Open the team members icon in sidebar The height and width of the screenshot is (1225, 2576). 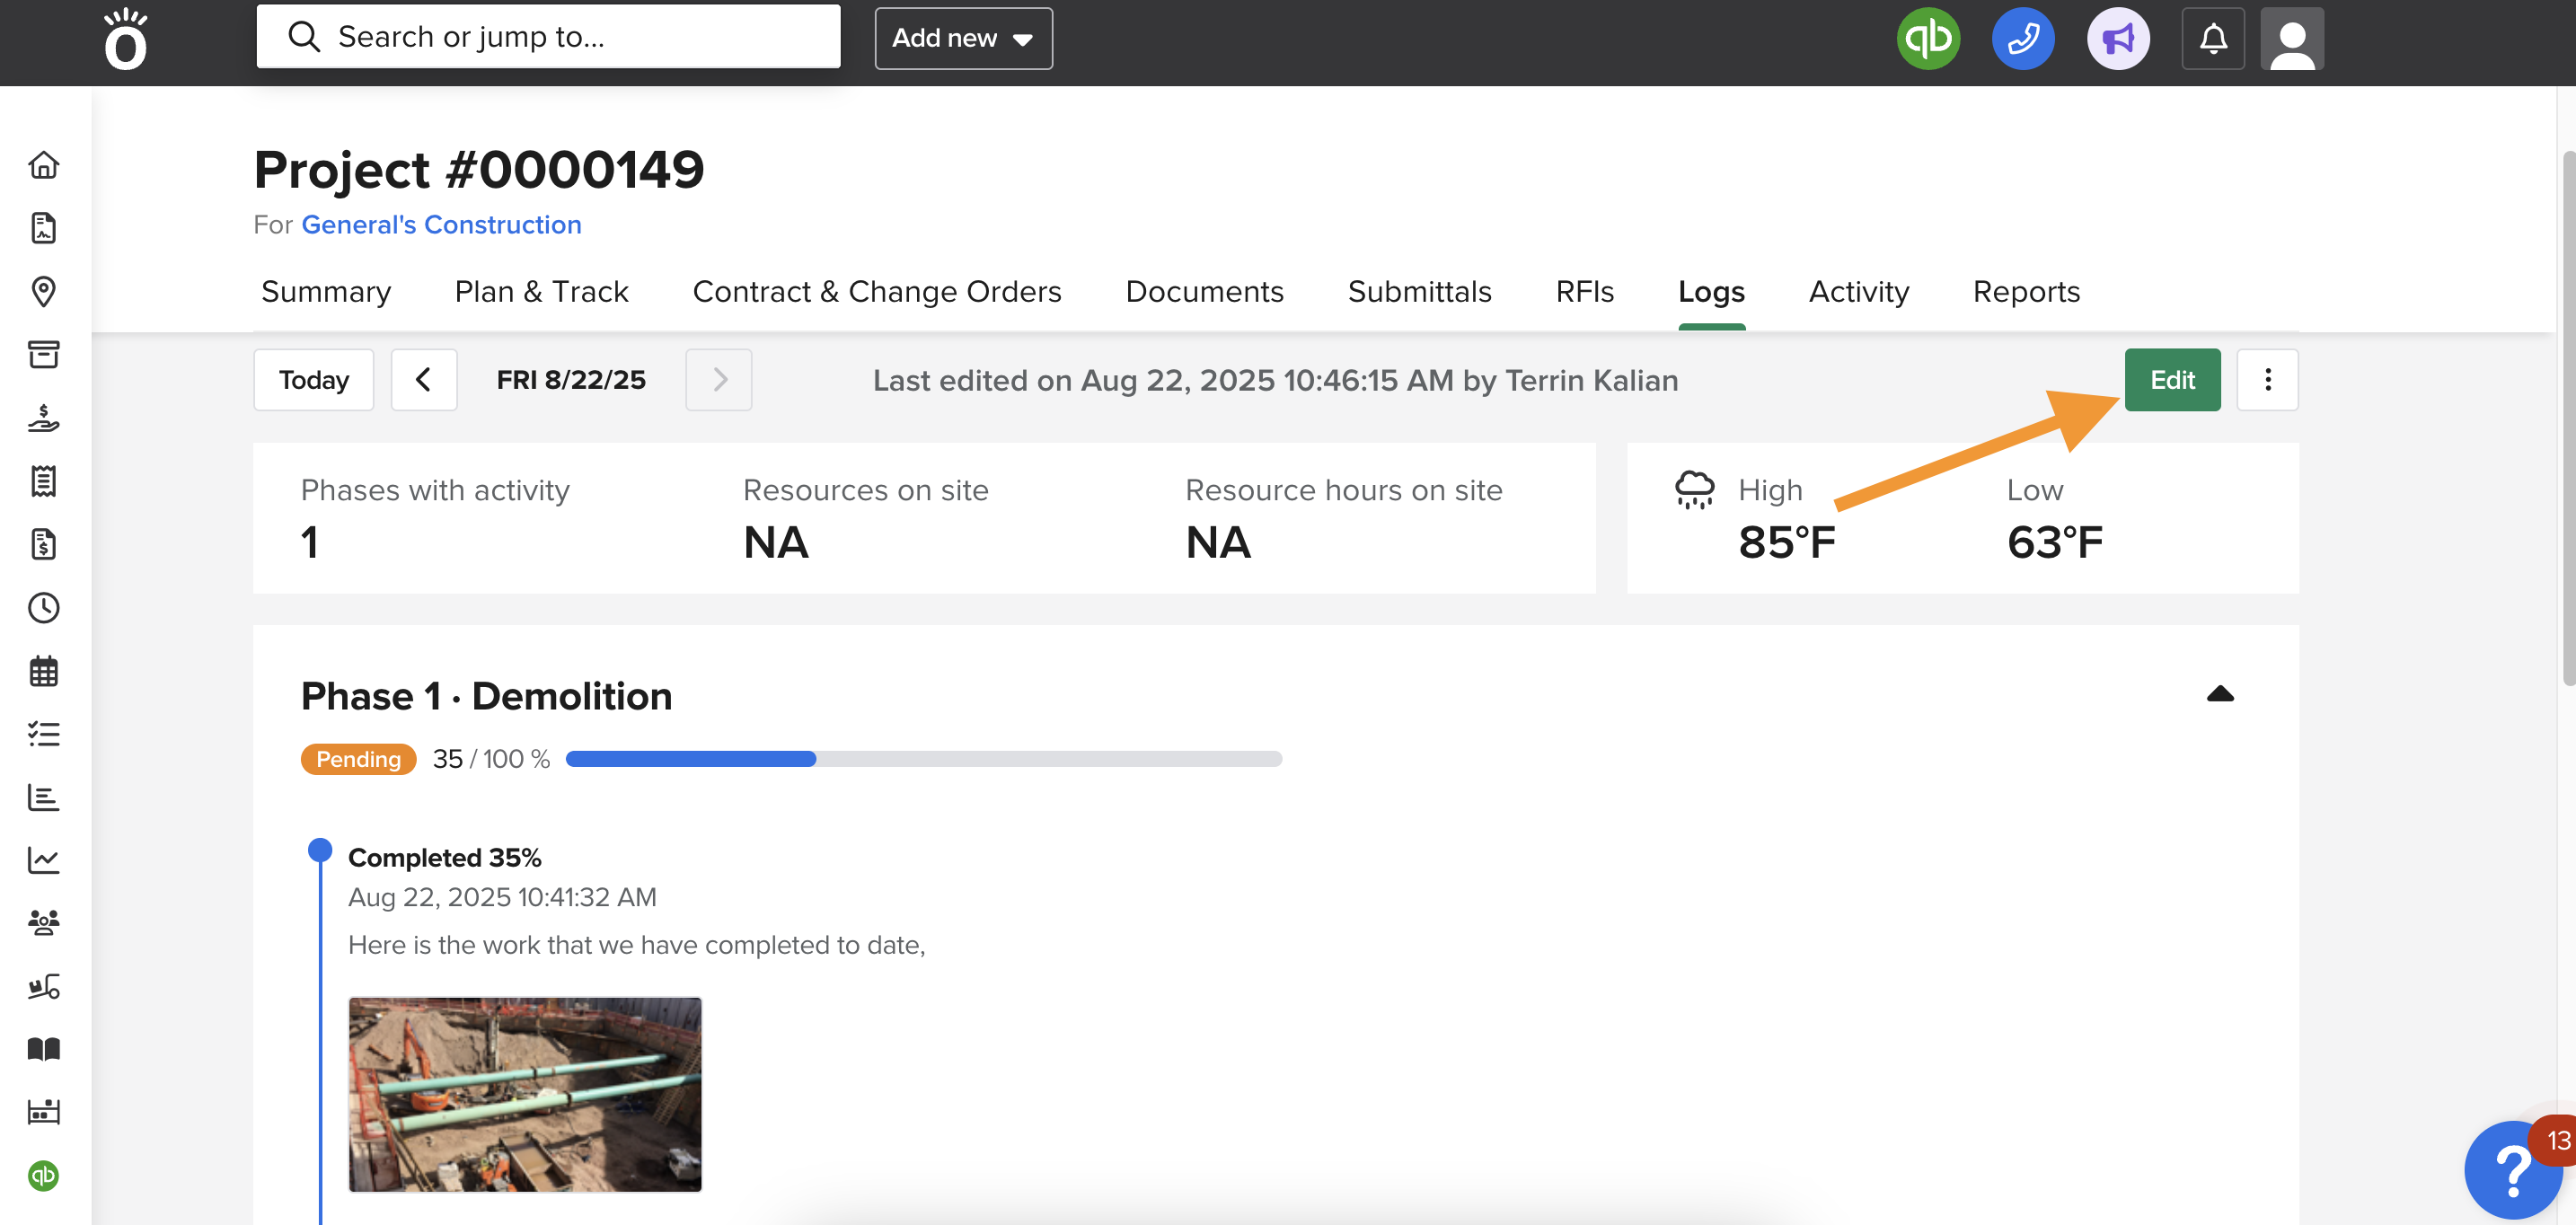point(44,923)
